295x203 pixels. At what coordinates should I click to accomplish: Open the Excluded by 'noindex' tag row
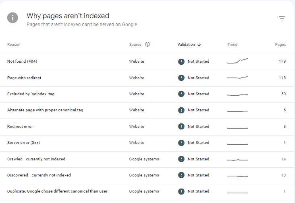[x=147, y=94]
